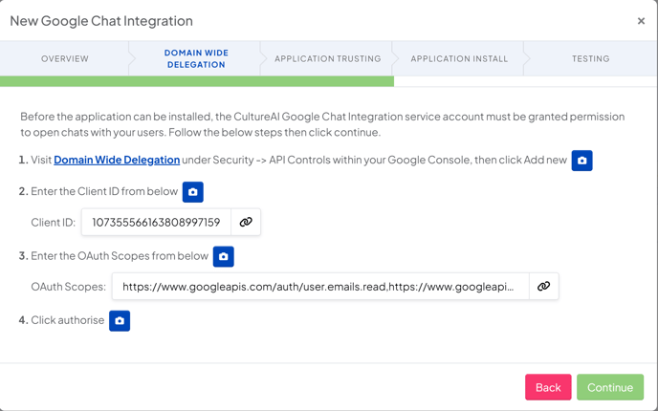Click the unfilled part of the progress bar
Image resolution: width=658 pixels, height=411 pixels.
tap(526, 81)
